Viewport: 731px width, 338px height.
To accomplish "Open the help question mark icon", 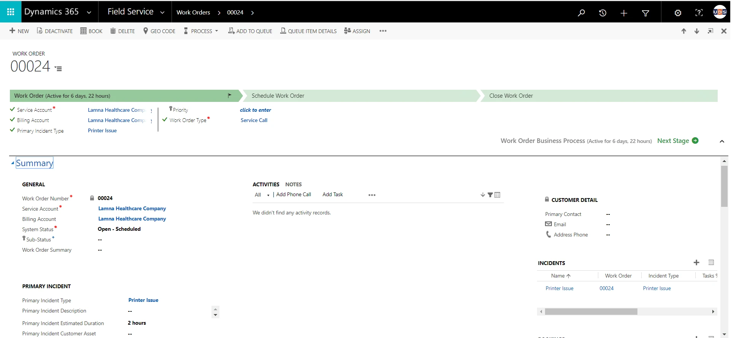I will tap(699, 13).
